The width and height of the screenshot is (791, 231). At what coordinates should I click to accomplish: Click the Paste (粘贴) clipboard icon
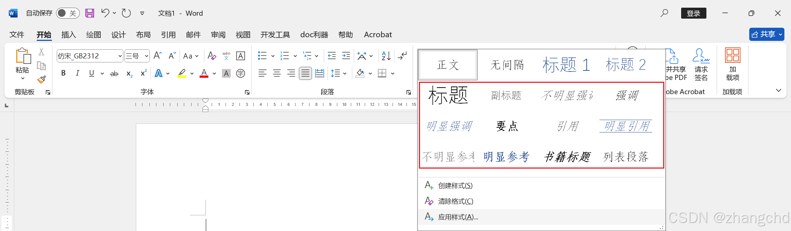(x=23, y=56)
